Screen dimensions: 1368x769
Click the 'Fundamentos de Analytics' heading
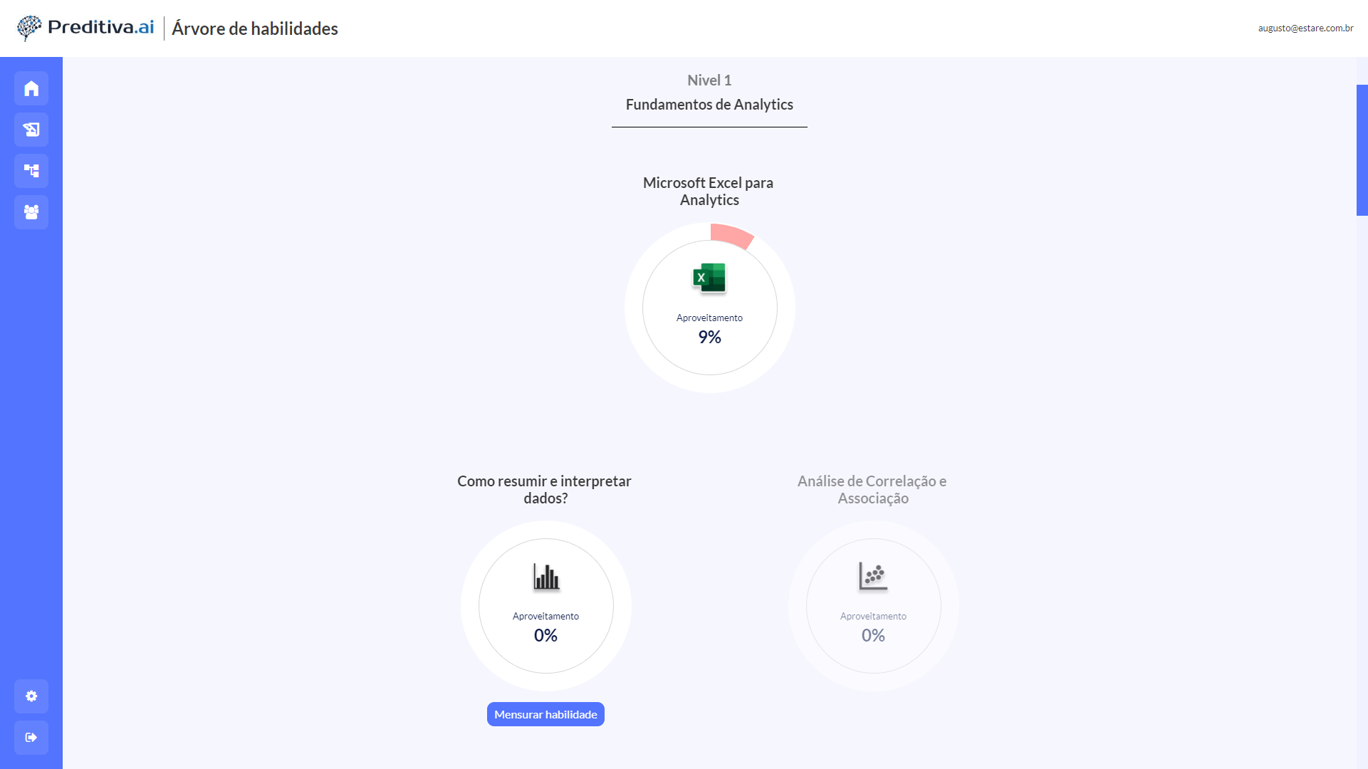709,105
